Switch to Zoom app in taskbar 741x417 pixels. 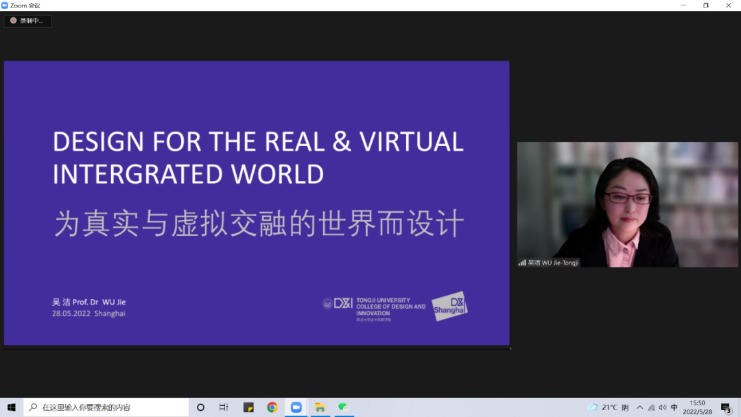tap(296, 407)
